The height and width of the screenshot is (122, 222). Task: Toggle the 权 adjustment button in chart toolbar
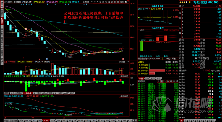pos(107,2)
